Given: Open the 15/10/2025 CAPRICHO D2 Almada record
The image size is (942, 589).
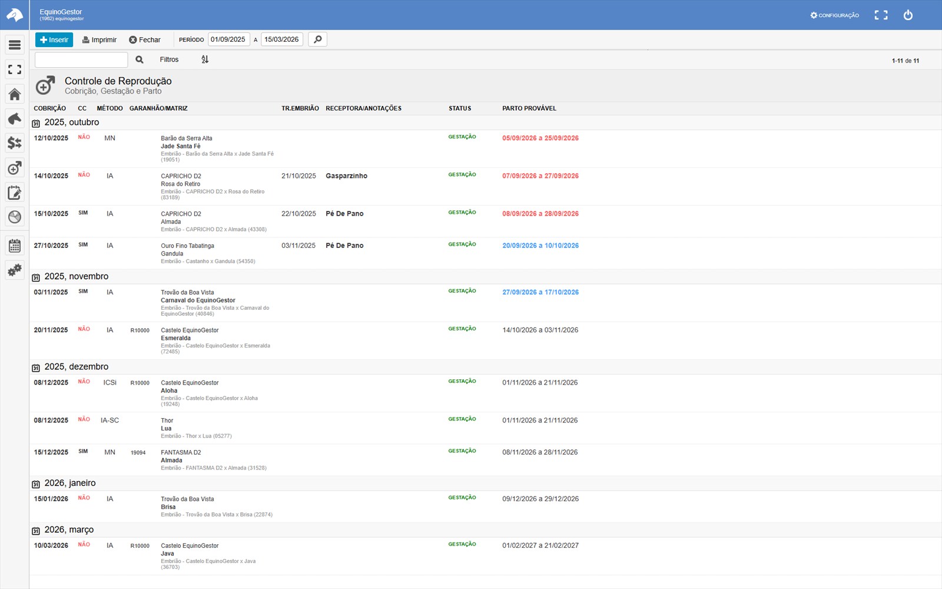Looking at the screenshot, I should point(485,221).
